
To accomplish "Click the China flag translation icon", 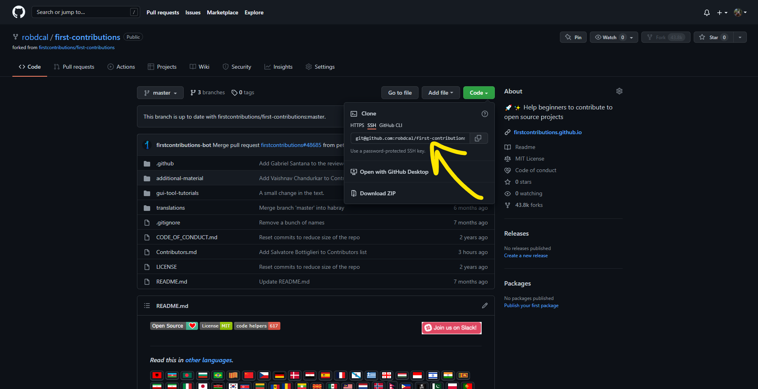I will (x=249, y=375).
